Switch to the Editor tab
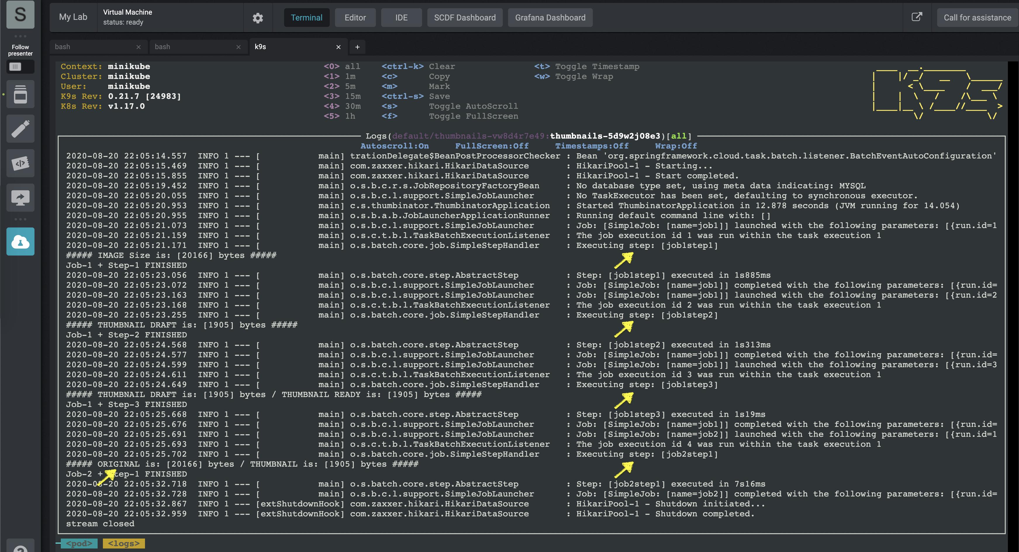This screenshot has width=1019, height=552. (355, 18)
